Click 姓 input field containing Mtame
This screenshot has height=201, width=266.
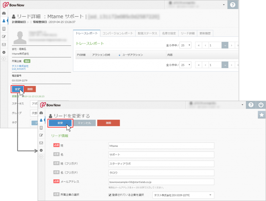pyautogui.click(x=161, y=146)
